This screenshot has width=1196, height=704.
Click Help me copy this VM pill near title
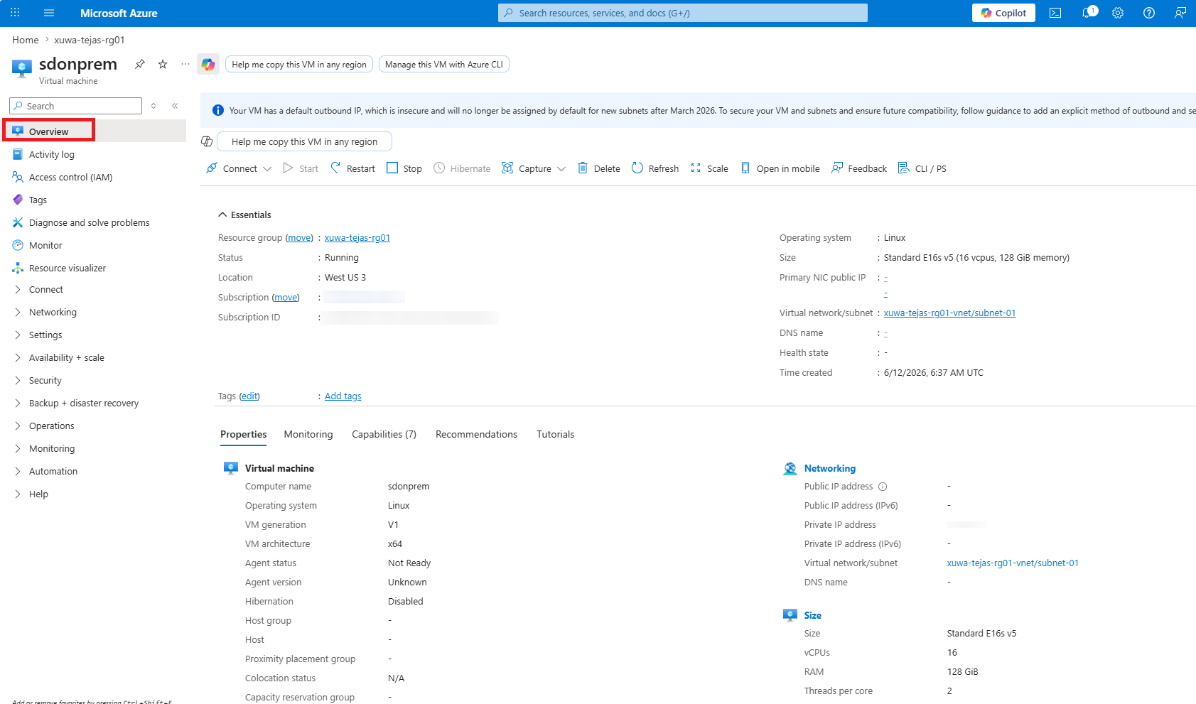coord(299,65)
